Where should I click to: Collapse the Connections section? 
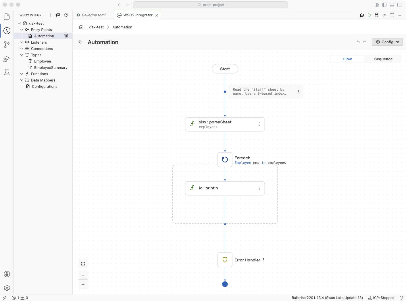click(22, 48)
